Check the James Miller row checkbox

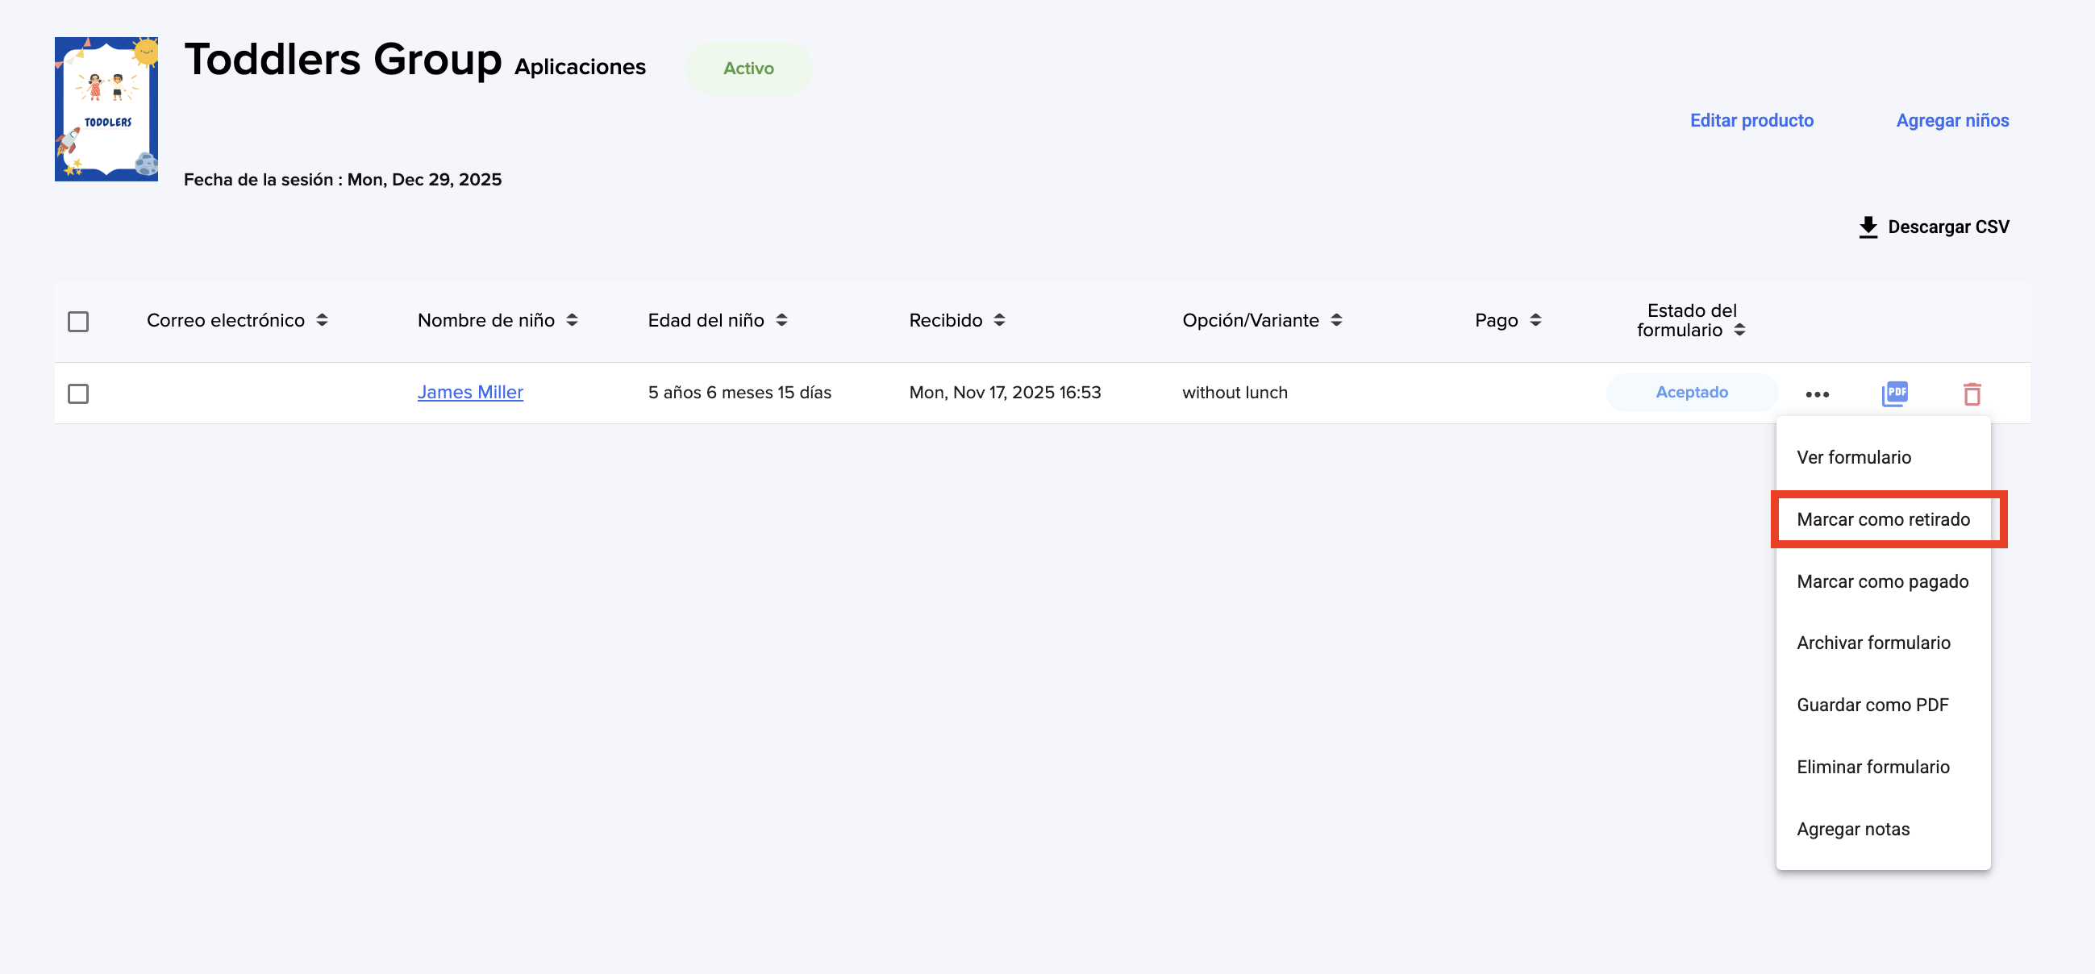pos(78,394)
